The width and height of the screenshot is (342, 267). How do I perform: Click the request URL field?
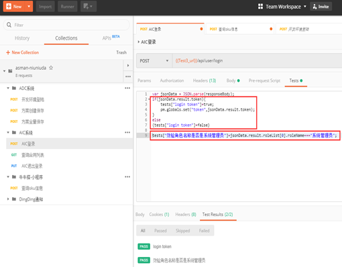257,60
